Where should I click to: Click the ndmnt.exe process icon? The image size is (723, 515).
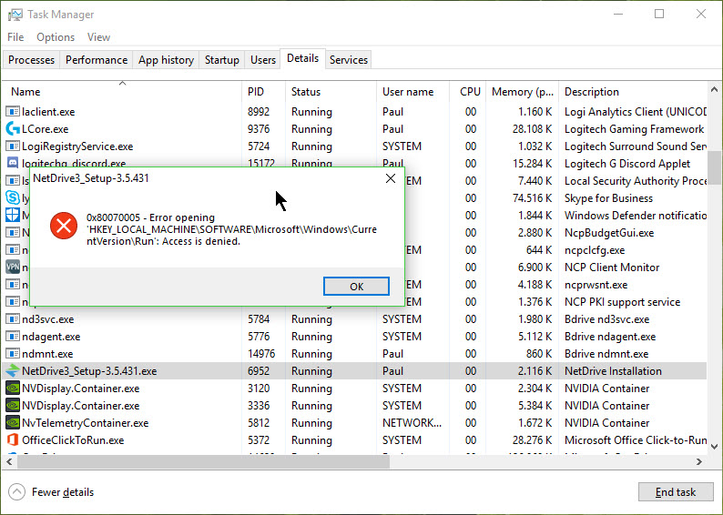coord(13,353)
